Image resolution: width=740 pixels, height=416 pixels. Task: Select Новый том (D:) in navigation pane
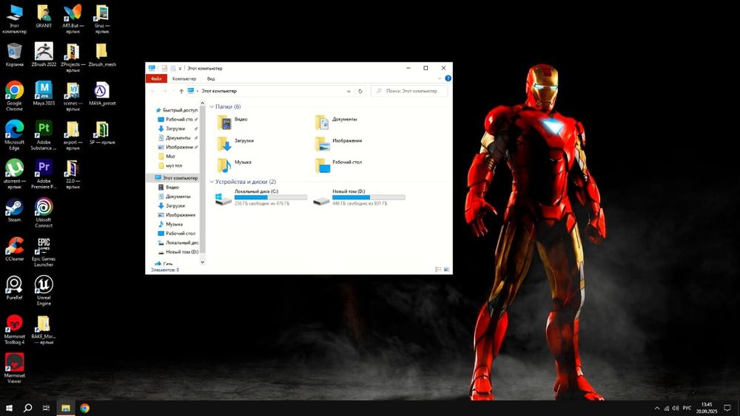pyautogui.click(x=178, y=252)
